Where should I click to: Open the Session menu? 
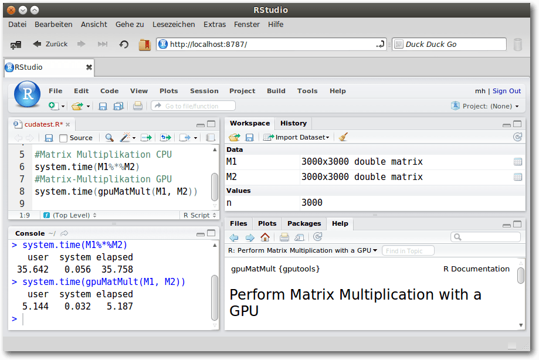point(204,91)
